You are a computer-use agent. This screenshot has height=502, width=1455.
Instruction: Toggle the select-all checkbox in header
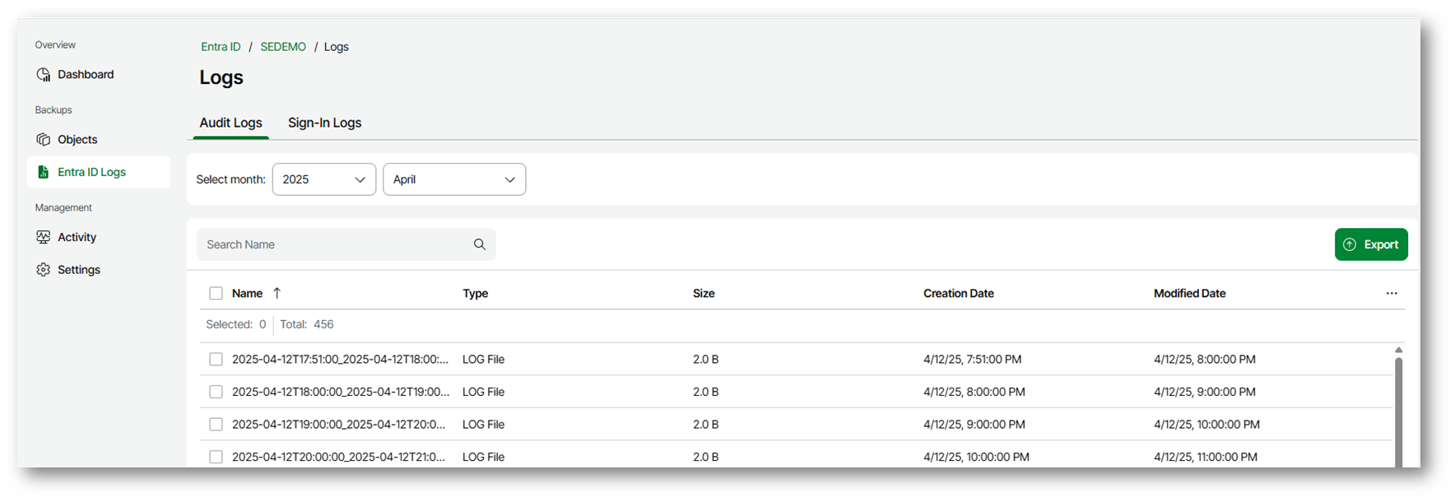point(216,293)
